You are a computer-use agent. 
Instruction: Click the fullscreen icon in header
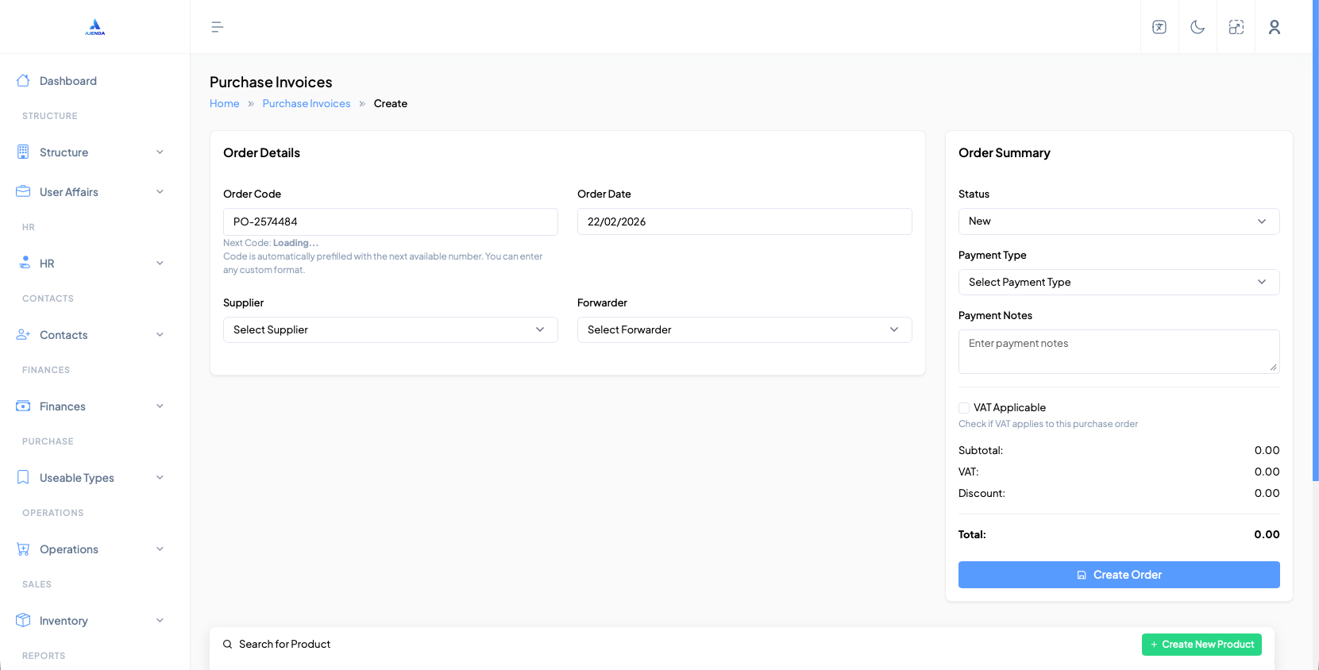pos(1236,27)
